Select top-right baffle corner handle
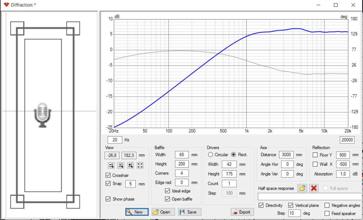The width and height of the screenshot is (363, 220). coord(73,28)
